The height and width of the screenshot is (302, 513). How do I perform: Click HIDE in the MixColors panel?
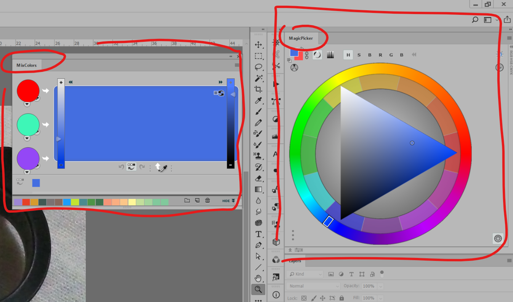229,200
